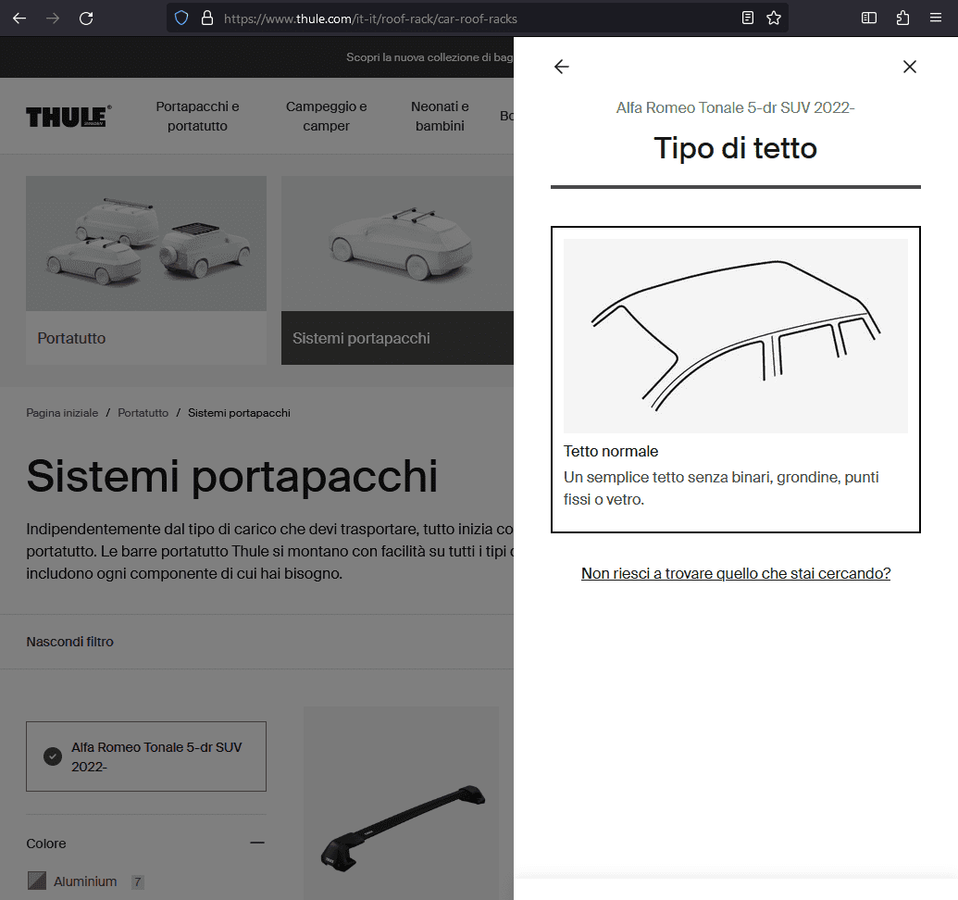Deselect Alfa Romeo Tonale vehicle checkmark
The image size is (958, 900).
54,756
